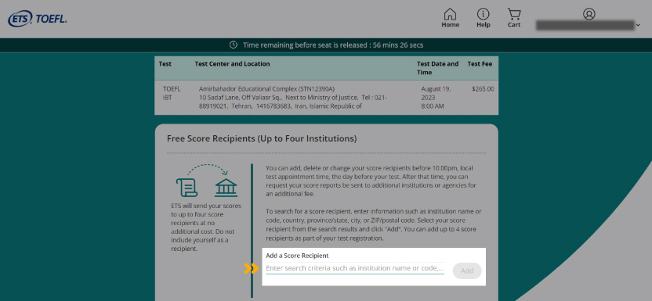Click the "August 19, 2023" test date
The image size is (652, 301).
436,93
